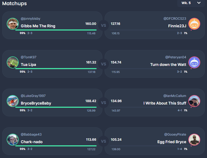Screen dimensions: 207x158
Task: Click the Finnie23J team name
Action: pyautogui.click(x=177, y=26)
